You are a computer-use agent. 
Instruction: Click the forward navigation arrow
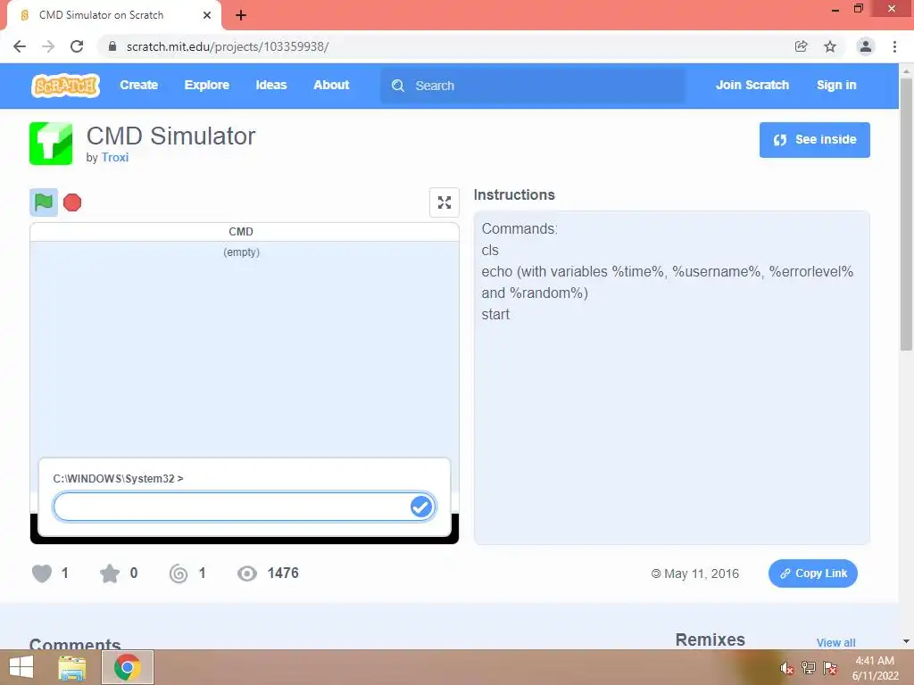click(48, 46)
